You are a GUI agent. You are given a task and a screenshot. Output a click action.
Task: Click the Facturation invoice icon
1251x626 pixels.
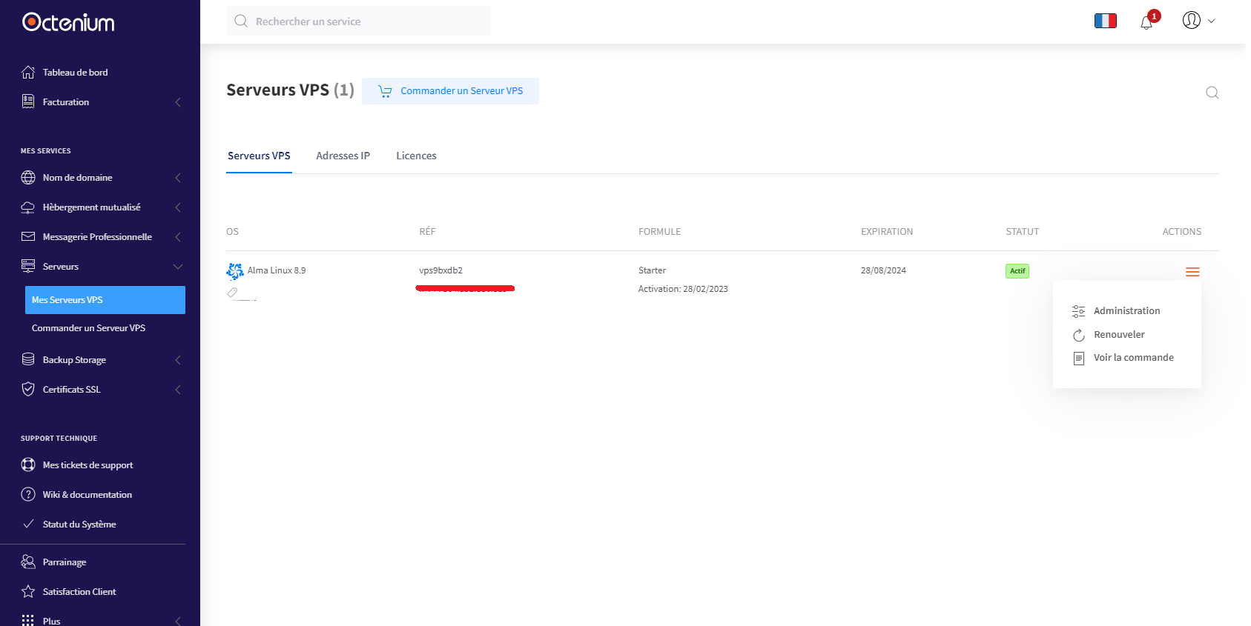pyautogui.click(x=28, y=101)
